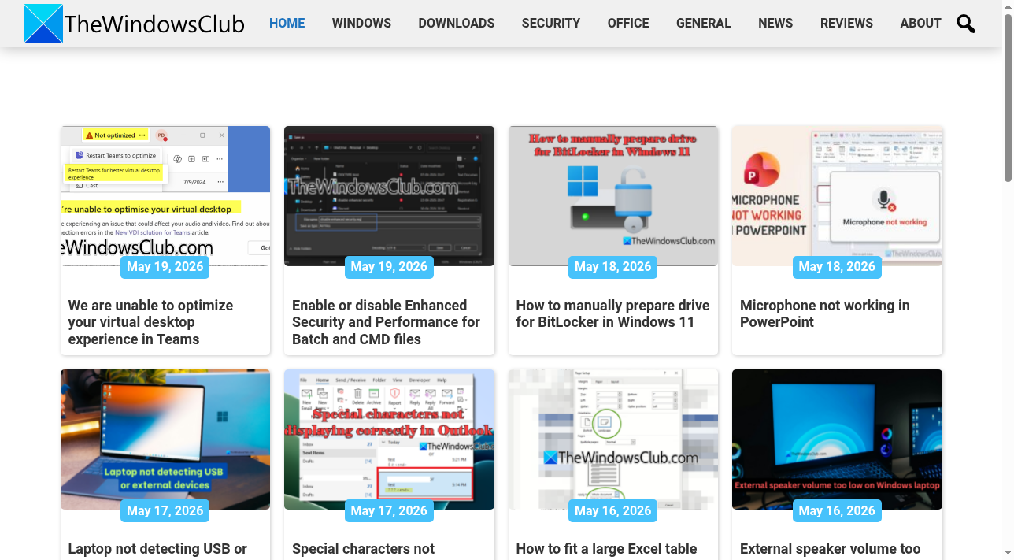Open the BitLocker prepare drive thumbnail
Image resolution: width=1014 pixels, height=560 pixels.
613,195
